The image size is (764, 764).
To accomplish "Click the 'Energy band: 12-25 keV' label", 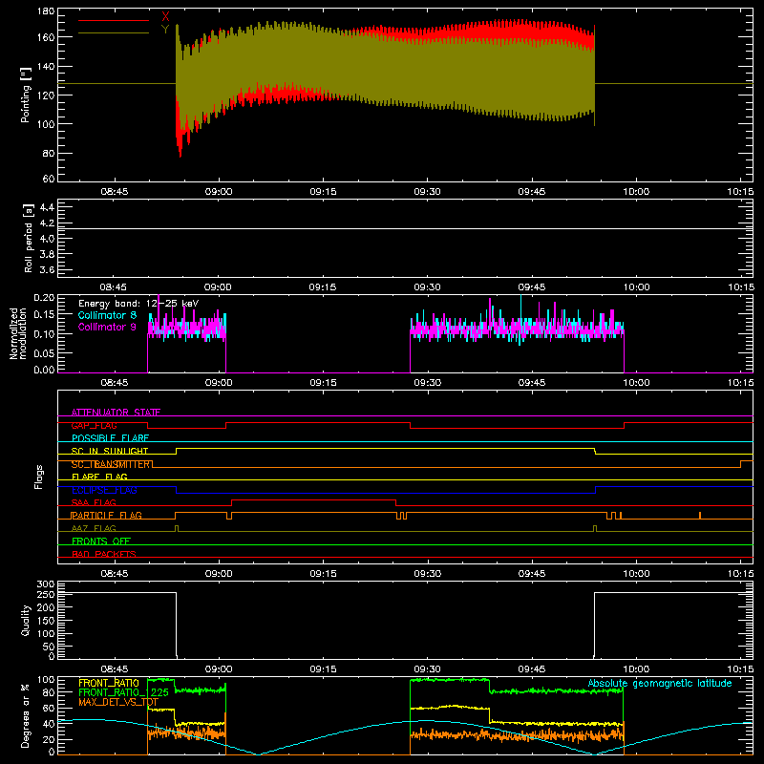I will click(138, 304).
